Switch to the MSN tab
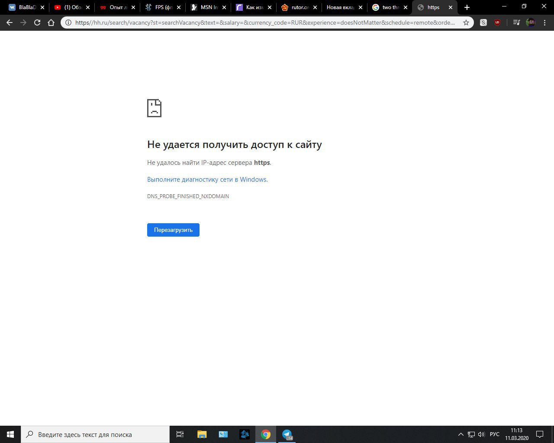554x443 pixels. (x=208, y=7)
